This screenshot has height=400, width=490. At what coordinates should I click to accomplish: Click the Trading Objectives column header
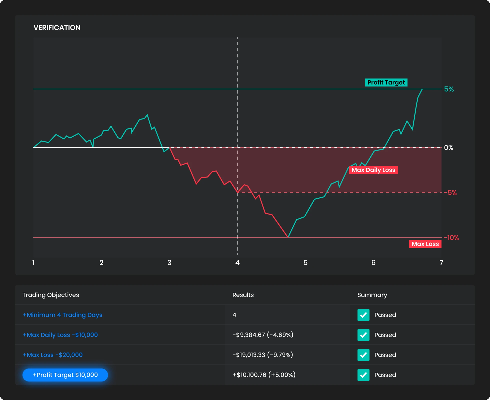51,295
